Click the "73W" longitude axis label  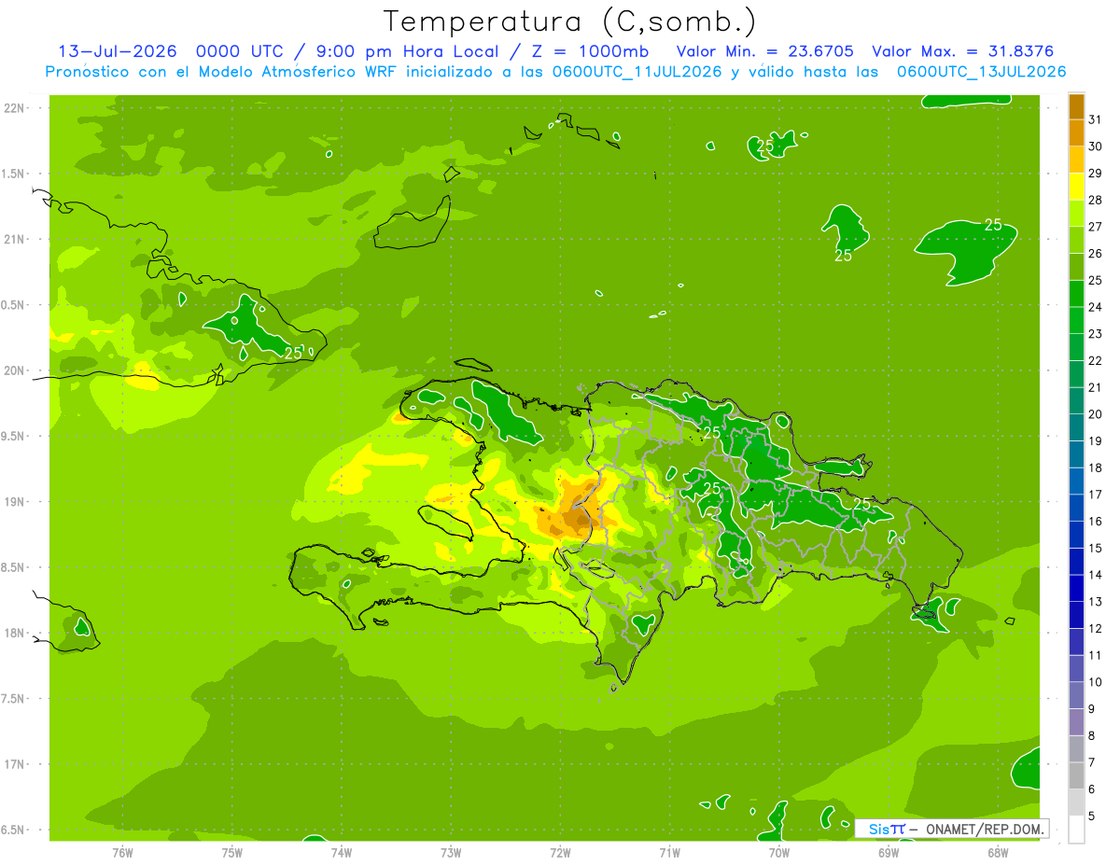point(451,852)
